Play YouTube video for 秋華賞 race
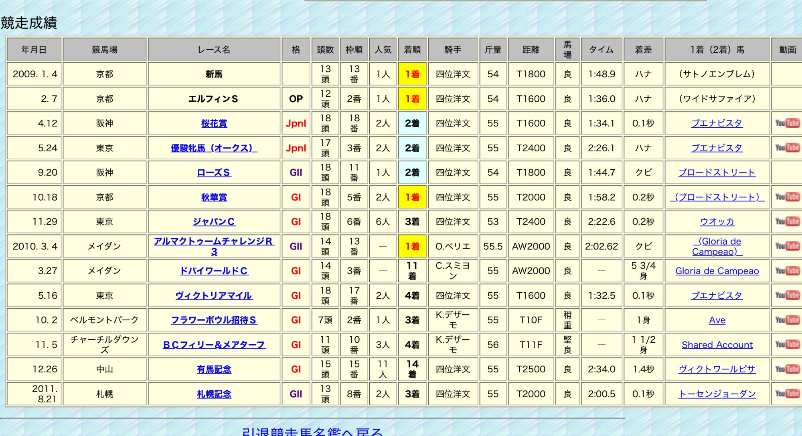This screenshot has height=436, width=802. click(787, 197)
